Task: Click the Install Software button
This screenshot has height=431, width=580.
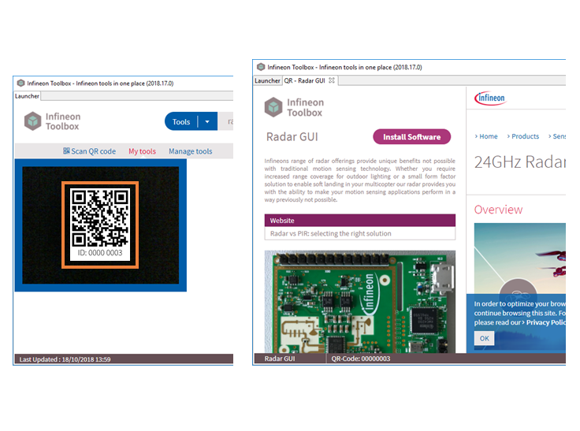Action: (411, 137)
